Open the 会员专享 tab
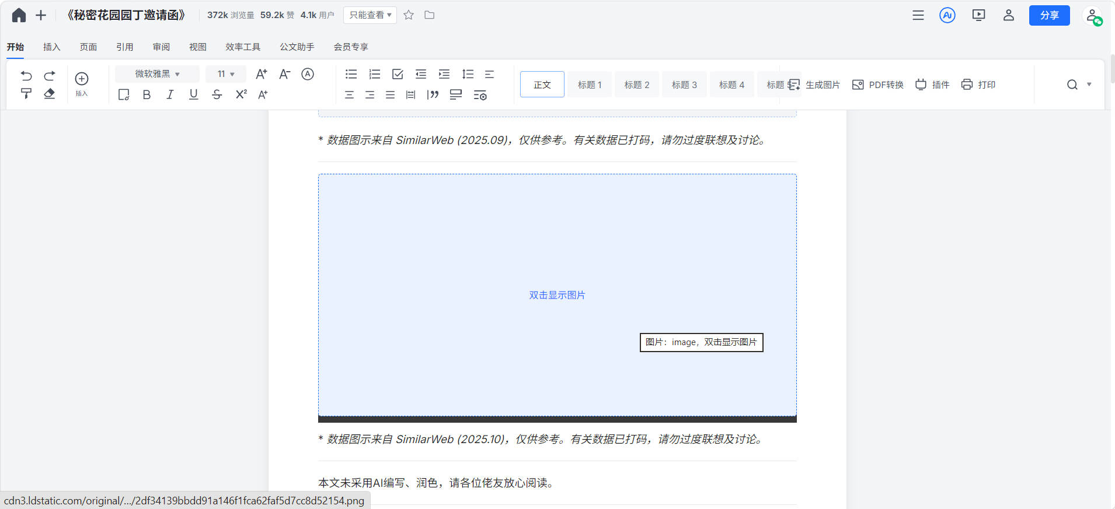This screenshot has width=1115, height=509. pos(351,47)
